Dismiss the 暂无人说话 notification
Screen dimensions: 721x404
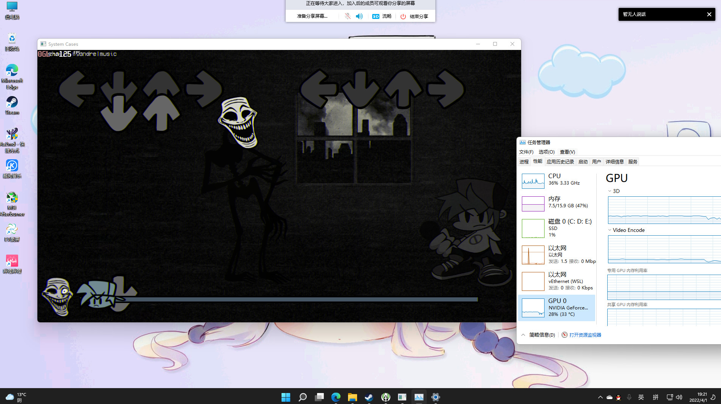[709, 14]
